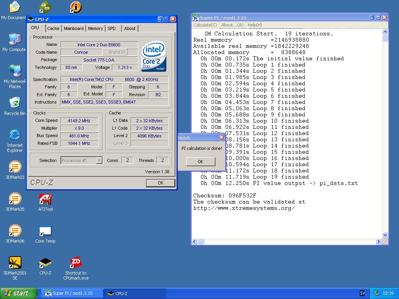Open the Help(H) menu
Screen dimensions: 399x299
pos(255,25)
